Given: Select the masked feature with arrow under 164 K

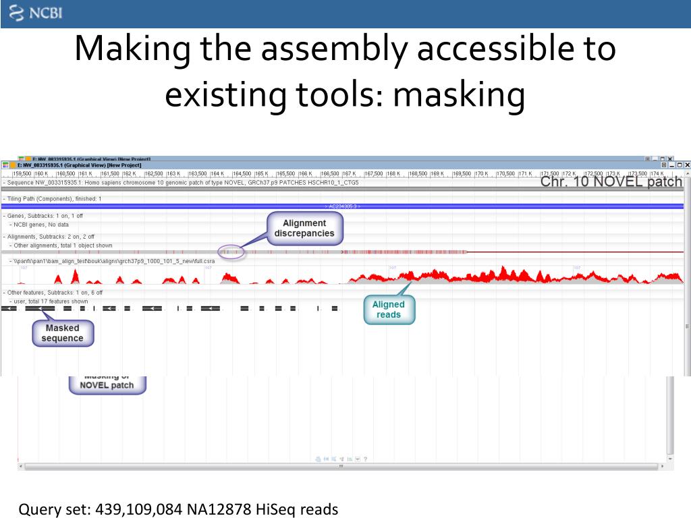Looking at the screenshot, I should (211, 308).
